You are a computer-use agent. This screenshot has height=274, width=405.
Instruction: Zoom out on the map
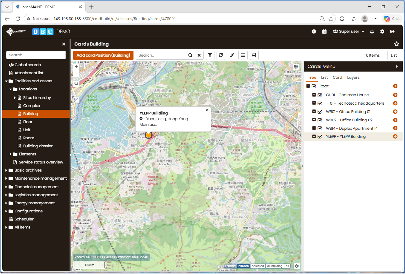(76, 74)
